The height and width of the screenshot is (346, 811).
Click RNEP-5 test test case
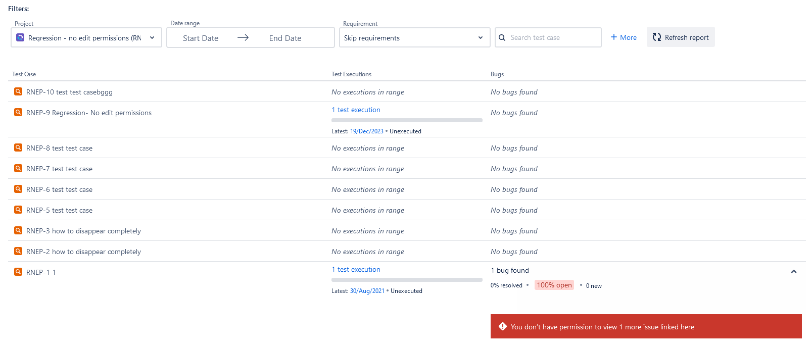point(59,210)
